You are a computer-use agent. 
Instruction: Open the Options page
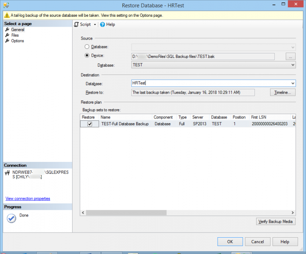[18, 41]
